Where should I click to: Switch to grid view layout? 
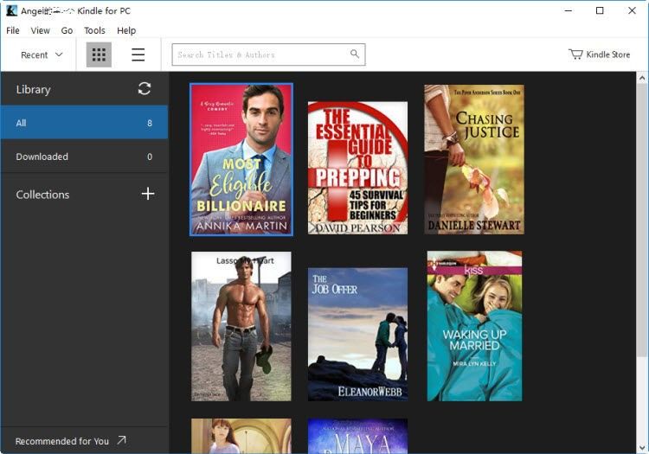click(x=99, y=54)
